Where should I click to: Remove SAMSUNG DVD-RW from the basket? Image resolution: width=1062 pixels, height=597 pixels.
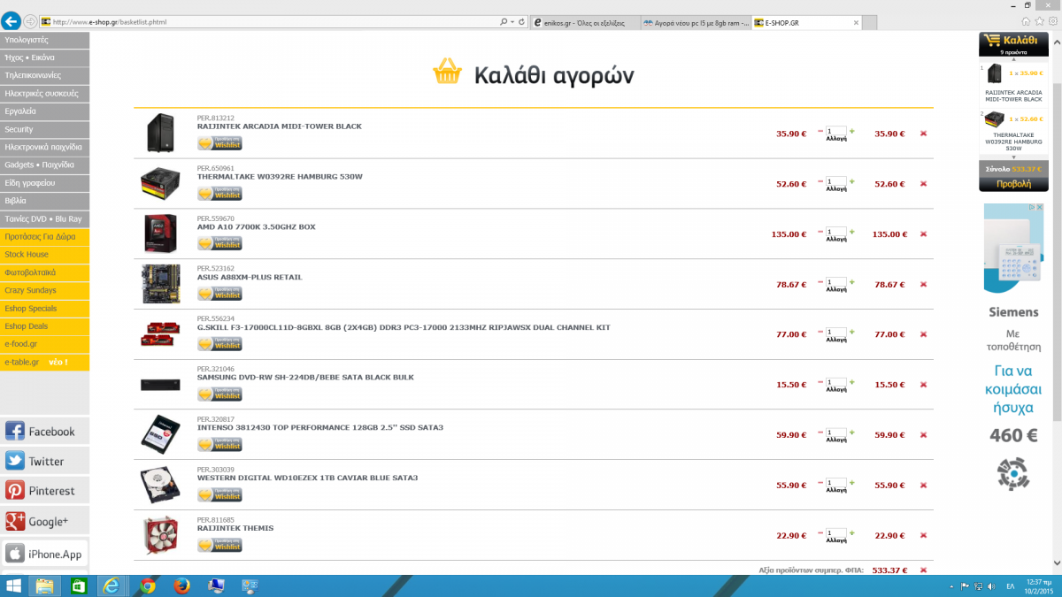click(x=923, y=385)
